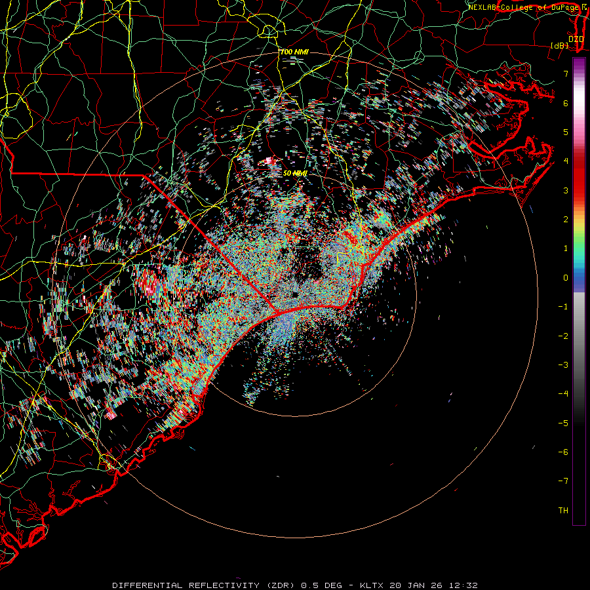Click the "[dB]" unit label above color scale
The image size is (590, 590).
pyautogui.click(x=559, y=45)
